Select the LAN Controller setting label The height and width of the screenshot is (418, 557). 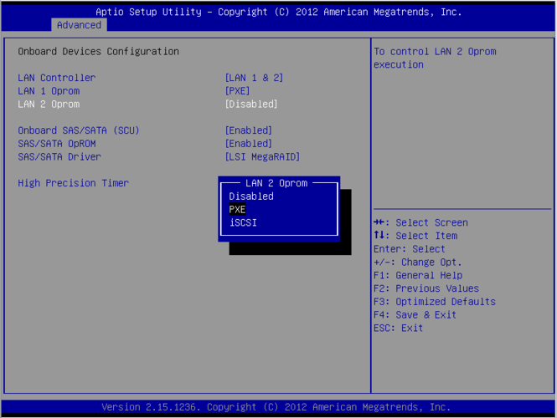pyautogui.click(x=57, y=78)
